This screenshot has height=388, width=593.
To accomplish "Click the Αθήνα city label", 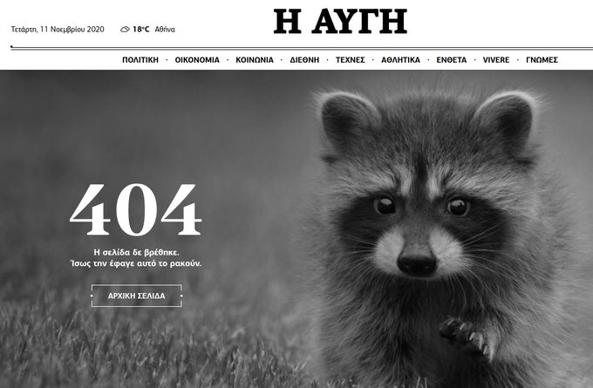I will (x=165, y=30).
